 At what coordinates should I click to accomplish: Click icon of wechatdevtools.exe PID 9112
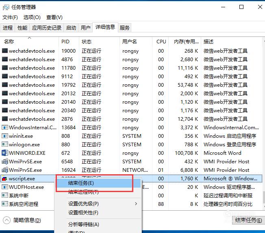(x=5, y=76)
